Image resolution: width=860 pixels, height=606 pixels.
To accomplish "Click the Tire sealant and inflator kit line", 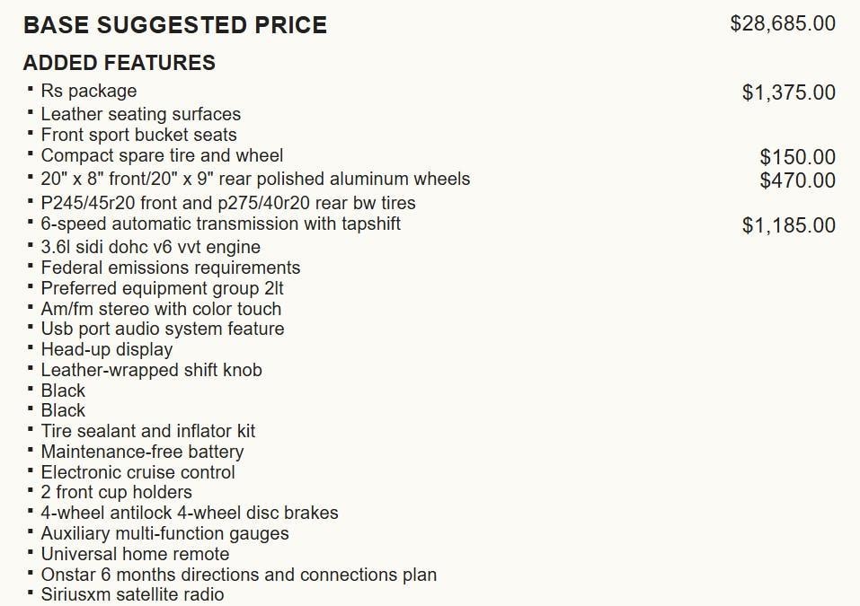I will [x=148, y=431].
